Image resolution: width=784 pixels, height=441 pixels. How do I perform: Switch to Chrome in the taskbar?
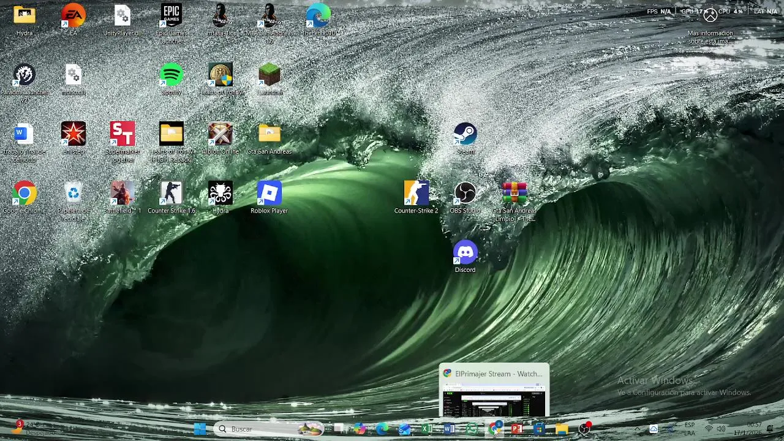(x=494, y=429)
